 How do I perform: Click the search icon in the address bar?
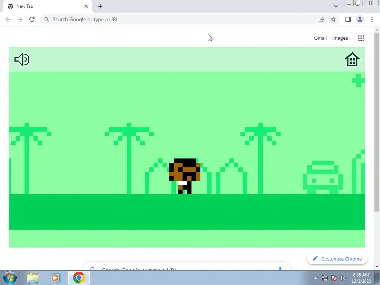click(x=46, y=19)
